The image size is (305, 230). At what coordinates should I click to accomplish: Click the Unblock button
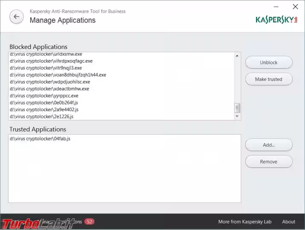(x=269, y=63)
